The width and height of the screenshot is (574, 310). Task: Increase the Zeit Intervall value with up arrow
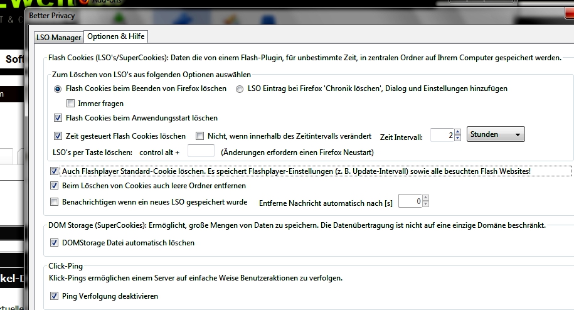(x=457, y=132)
